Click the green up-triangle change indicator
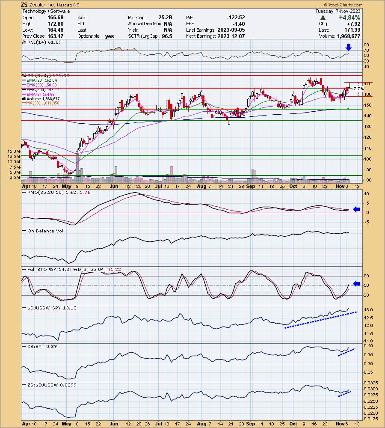 click(323, 18)
